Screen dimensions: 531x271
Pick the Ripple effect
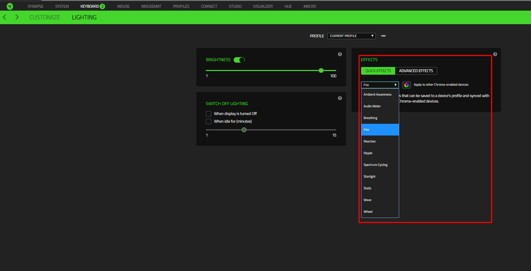[380, 153]
